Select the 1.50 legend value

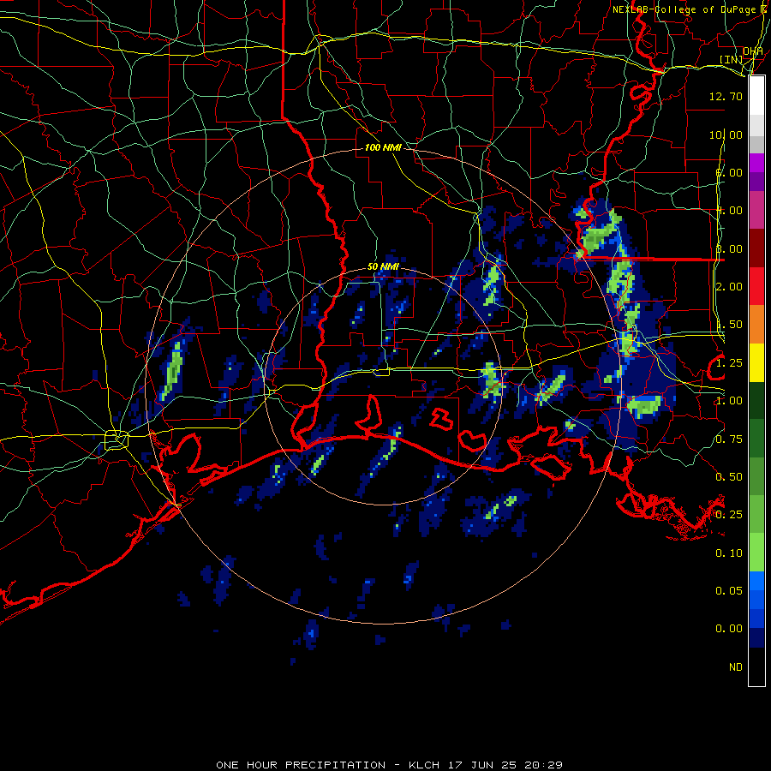729,325
